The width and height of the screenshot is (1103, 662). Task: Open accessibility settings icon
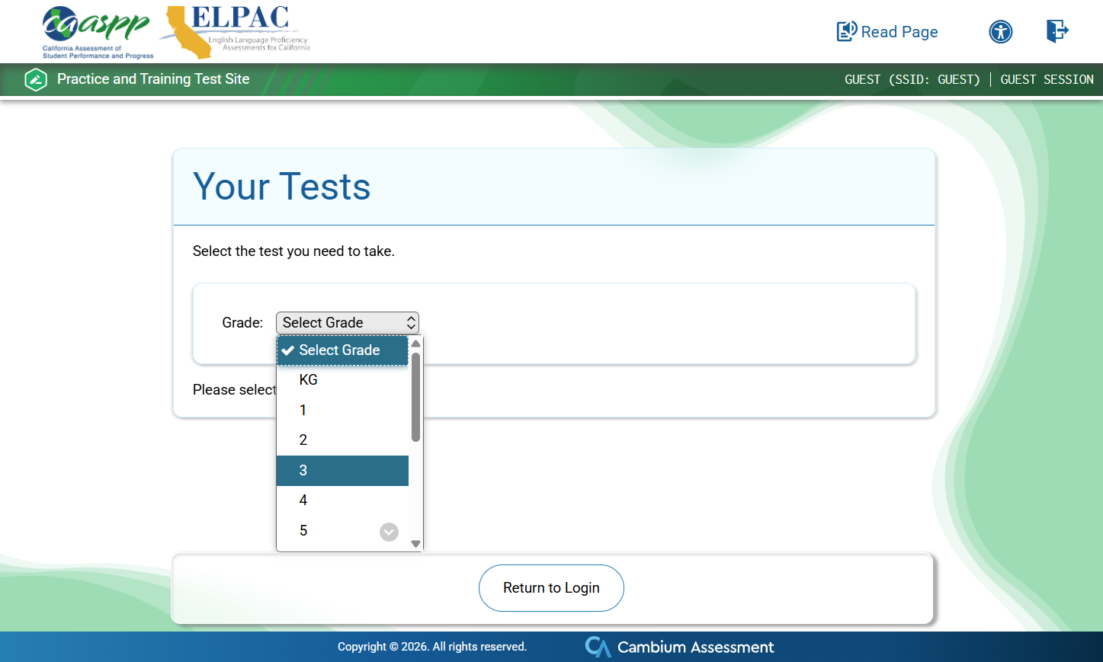pyautogui.click(x=1000, y=32)
